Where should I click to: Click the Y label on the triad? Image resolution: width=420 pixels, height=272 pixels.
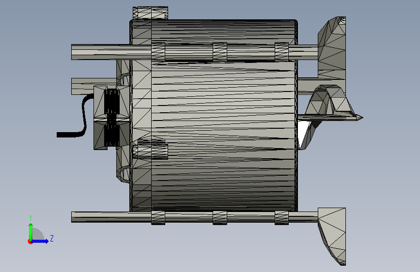coord(31,218)
